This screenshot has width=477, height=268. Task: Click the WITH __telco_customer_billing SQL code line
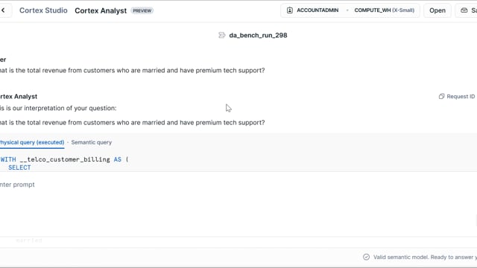(x=64, y=159)
